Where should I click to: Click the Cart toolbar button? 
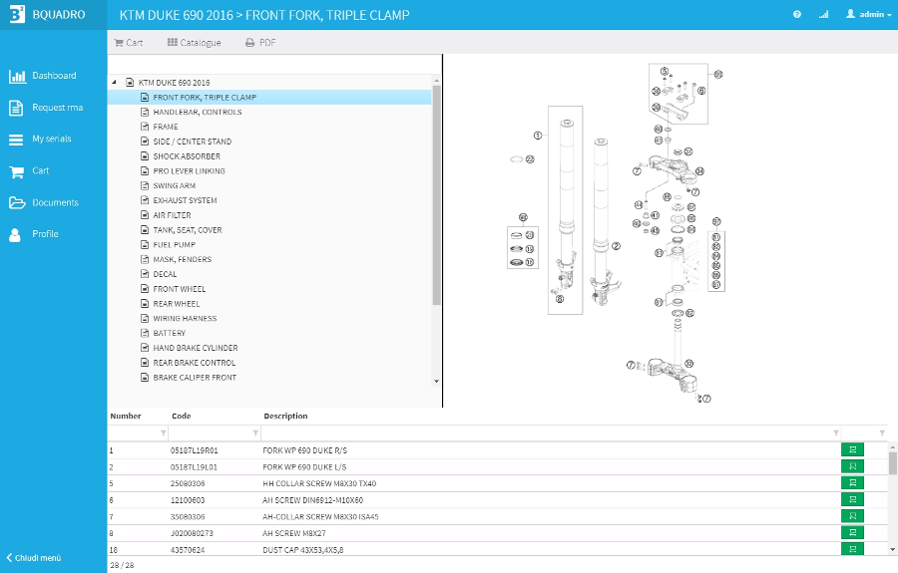[129, 42]
